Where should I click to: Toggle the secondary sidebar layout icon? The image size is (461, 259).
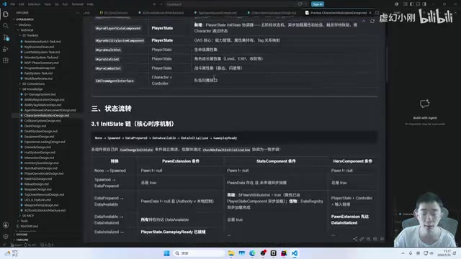pyautogui.click(x=424, y=4)
